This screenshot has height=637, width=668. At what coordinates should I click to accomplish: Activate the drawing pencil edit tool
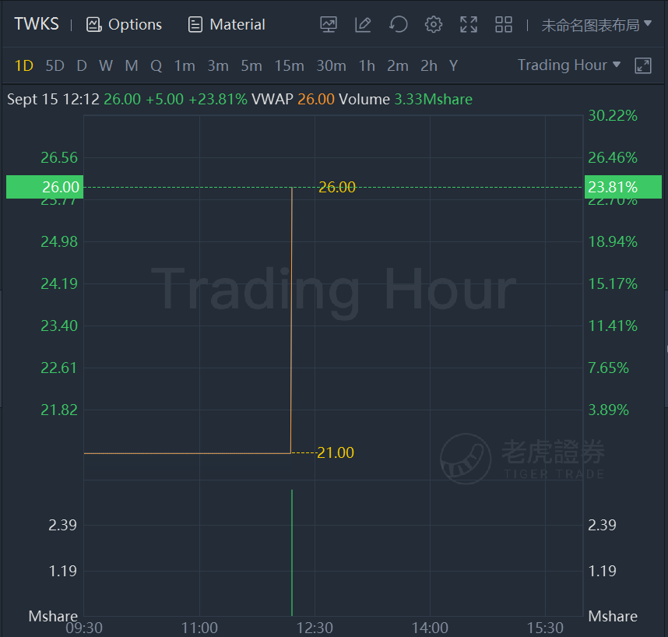[363, 24]
